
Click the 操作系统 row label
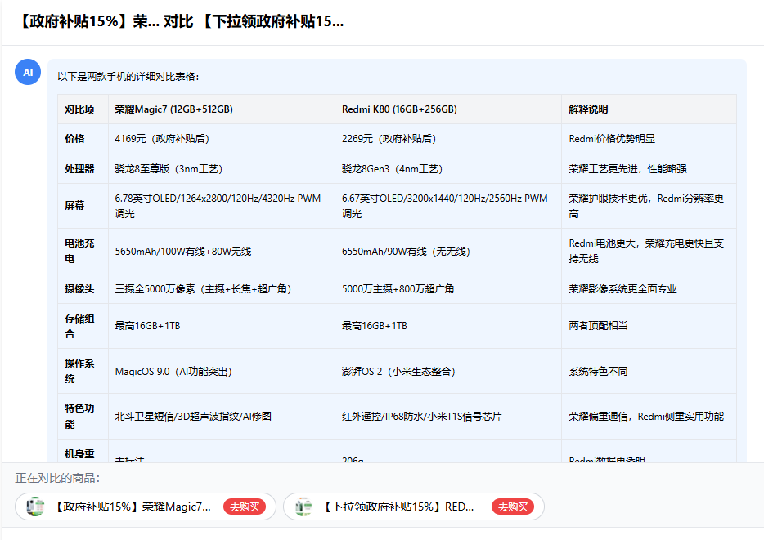coord(79,371)
